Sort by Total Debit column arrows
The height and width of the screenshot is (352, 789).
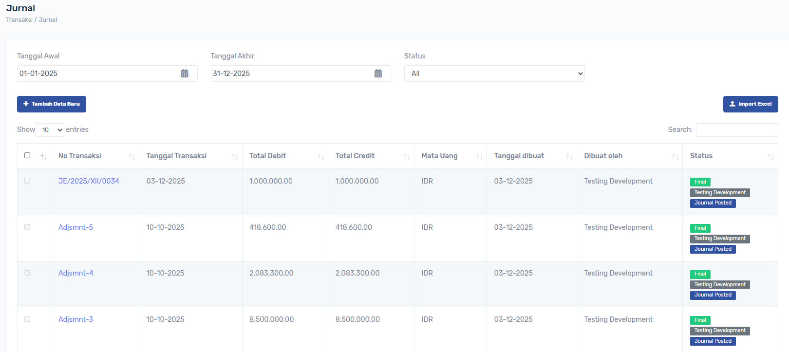click(x=320, y=157)
